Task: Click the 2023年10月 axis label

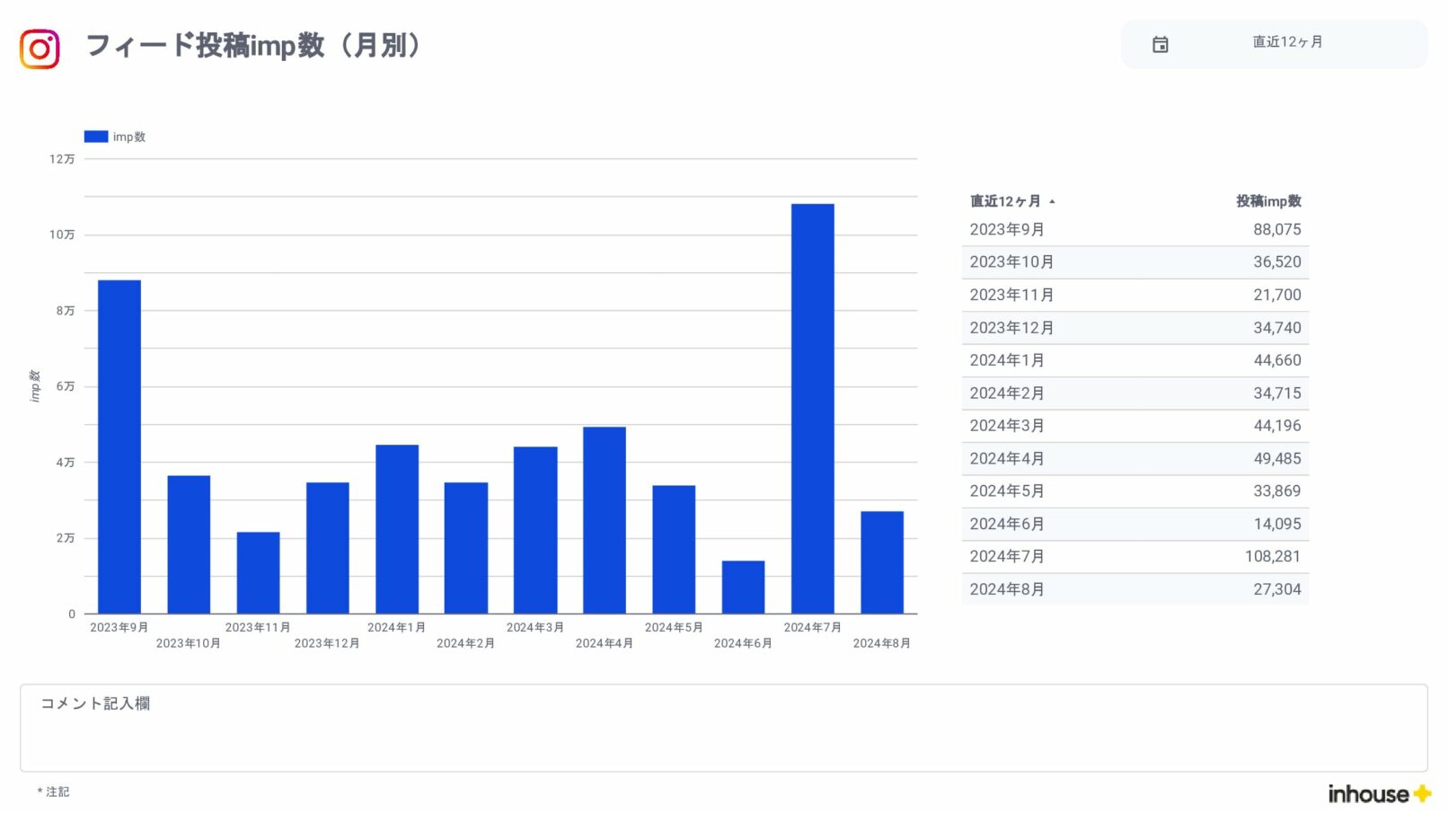Action: point(188,643)
